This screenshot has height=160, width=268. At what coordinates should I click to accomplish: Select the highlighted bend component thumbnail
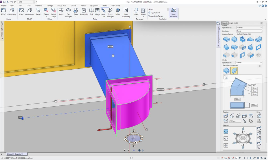point(234,70)
